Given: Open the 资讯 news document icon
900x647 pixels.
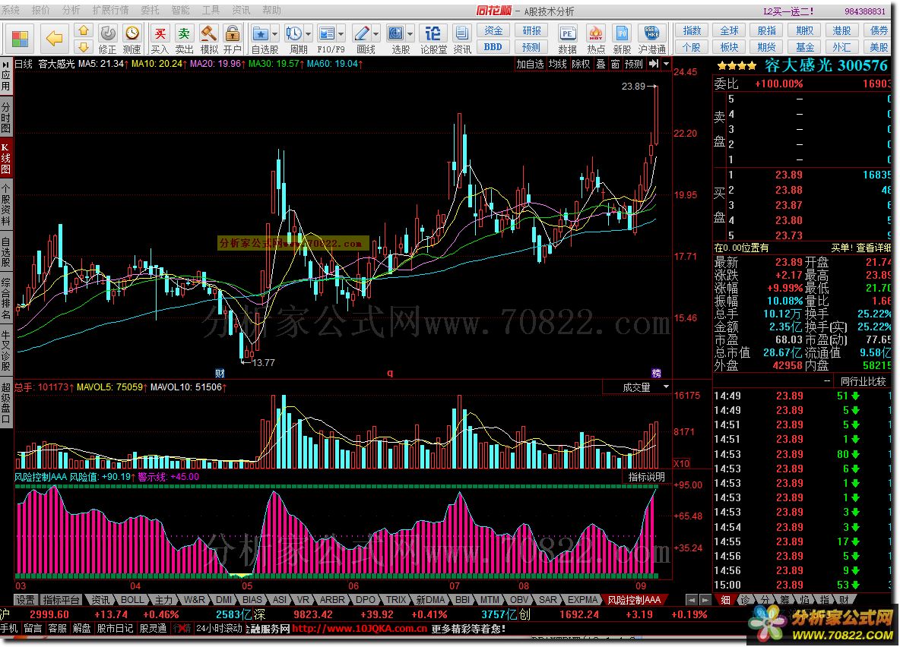Looking at the screenshot, I should (x=461, y=33).
